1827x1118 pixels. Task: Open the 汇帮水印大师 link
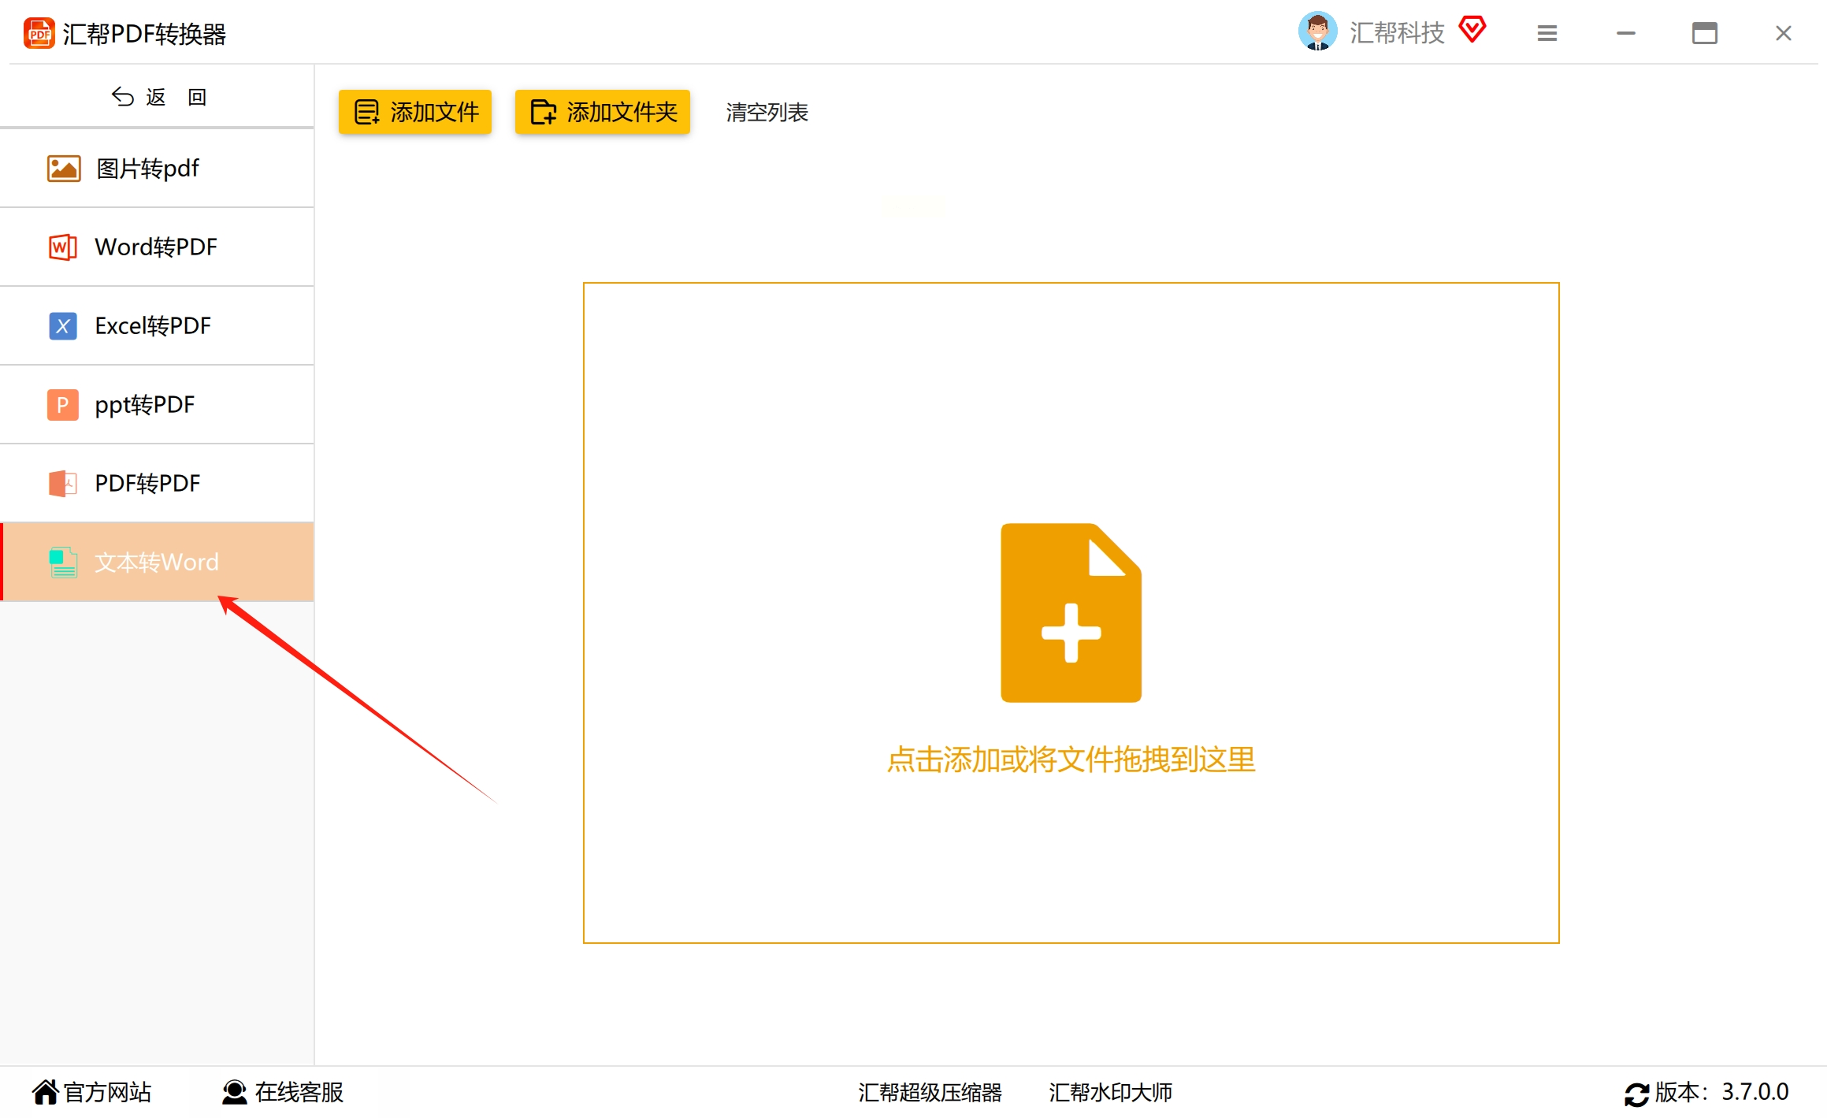[x=1110, y=1092]
